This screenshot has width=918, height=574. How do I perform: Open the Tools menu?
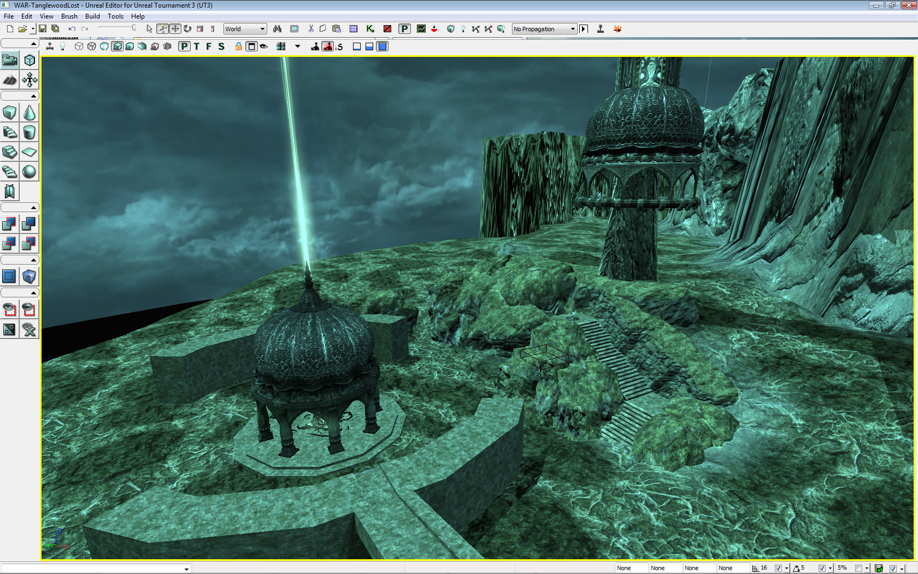point(115,16)
